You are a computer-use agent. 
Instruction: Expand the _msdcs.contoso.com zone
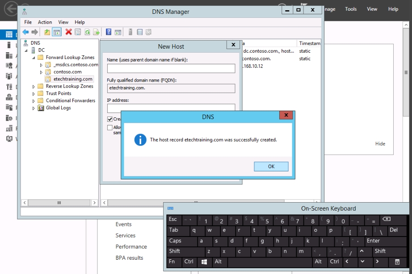41,65
